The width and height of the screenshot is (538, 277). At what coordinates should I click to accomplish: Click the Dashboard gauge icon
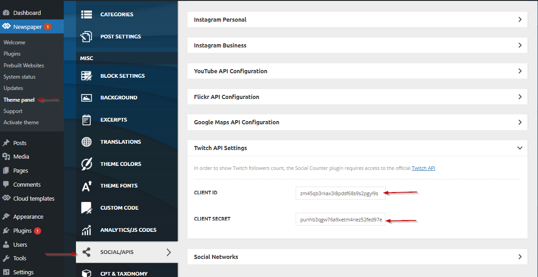click(x=6, y=13)
